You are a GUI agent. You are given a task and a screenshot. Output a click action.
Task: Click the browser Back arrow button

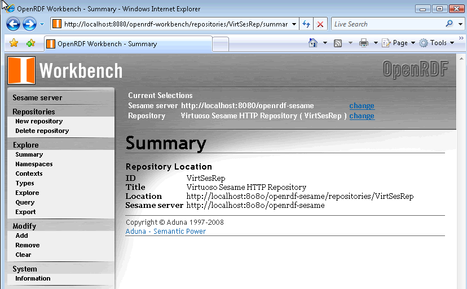tap(14, 24)
